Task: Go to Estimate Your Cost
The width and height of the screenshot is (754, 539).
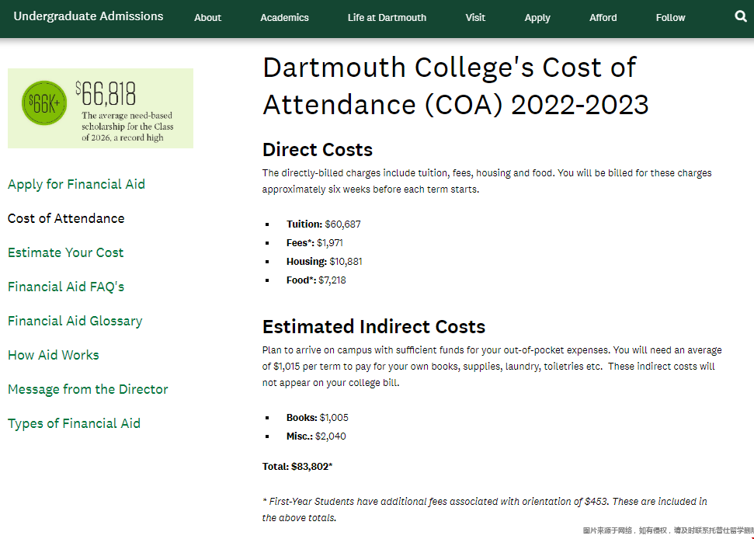Action: click(x=65, y=252)
